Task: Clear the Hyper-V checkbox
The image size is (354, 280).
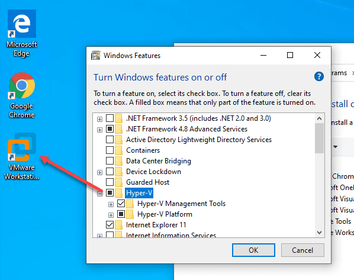Action: point(110,192)
